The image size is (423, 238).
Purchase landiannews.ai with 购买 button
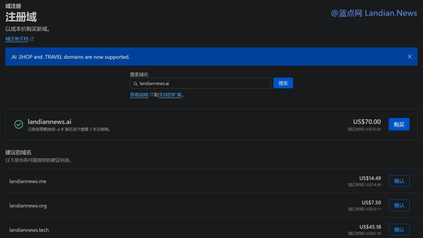coord(399,124)
